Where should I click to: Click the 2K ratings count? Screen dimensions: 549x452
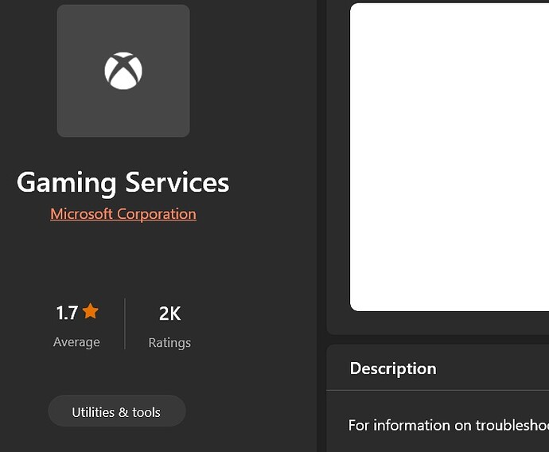pos(169,314)
